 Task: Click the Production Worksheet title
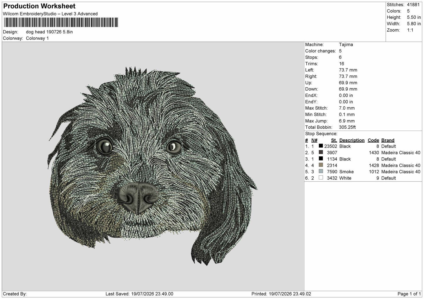click(x=39, y=6)
